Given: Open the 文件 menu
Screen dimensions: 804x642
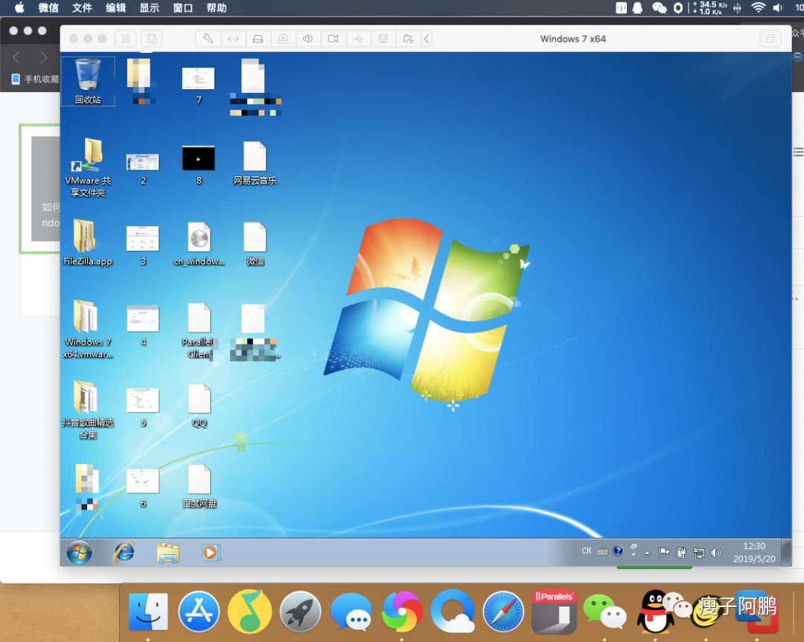Looking at the screenshot, I should pos(82,7).
